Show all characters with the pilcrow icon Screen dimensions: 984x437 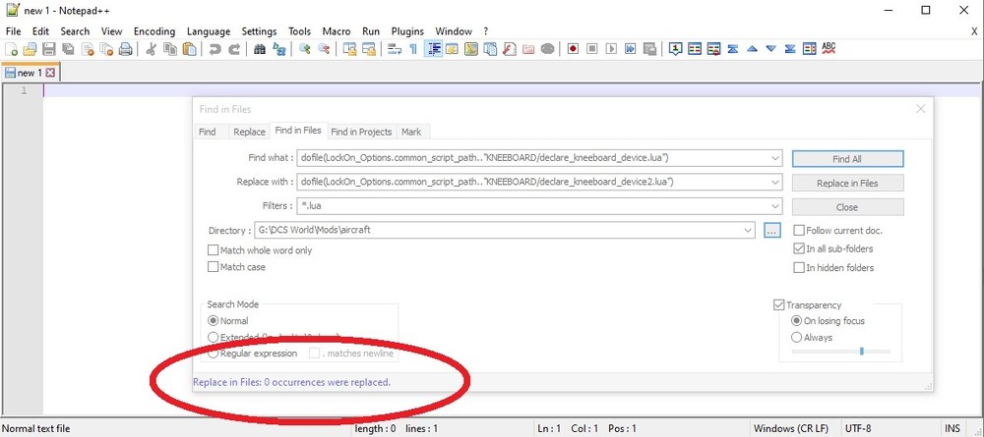click(x=413, y=49)
